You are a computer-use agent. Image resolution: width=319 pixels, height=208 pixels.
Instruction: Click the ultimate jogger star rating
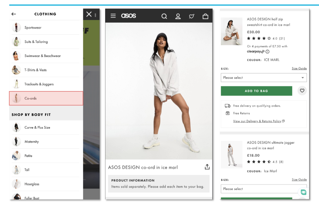pyautogui.click(x=259, y=162)
